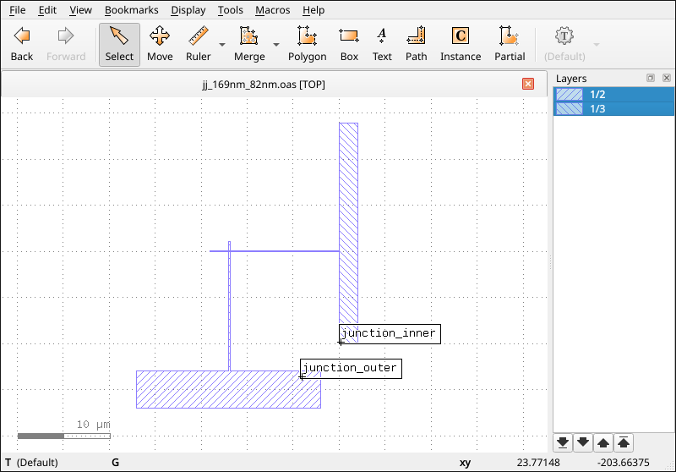Image resolution: width=676 pixels, height=472 pixels.
Task: Open the Merge mode dropdown arrow
Action: click(x=276, y=45)
